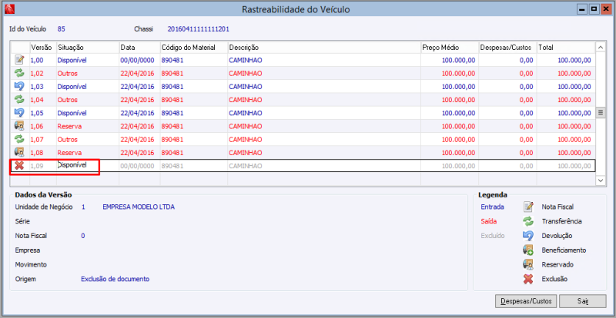This screenshot has height=318, width=616.
Task: Select version 1,07 cell
Action: pyautogui.click(x=43, y=140)
